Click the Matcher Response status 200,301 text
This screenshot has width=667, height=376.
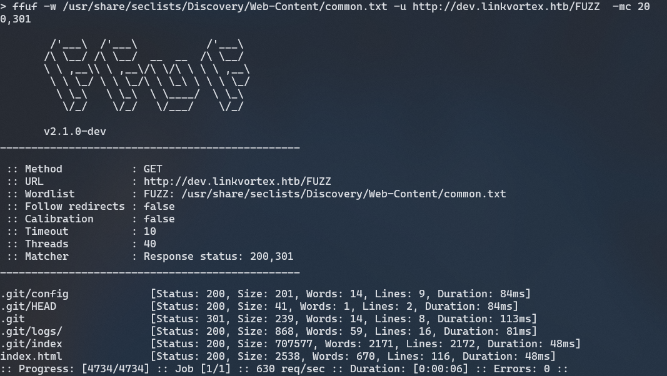pos(218,257)
